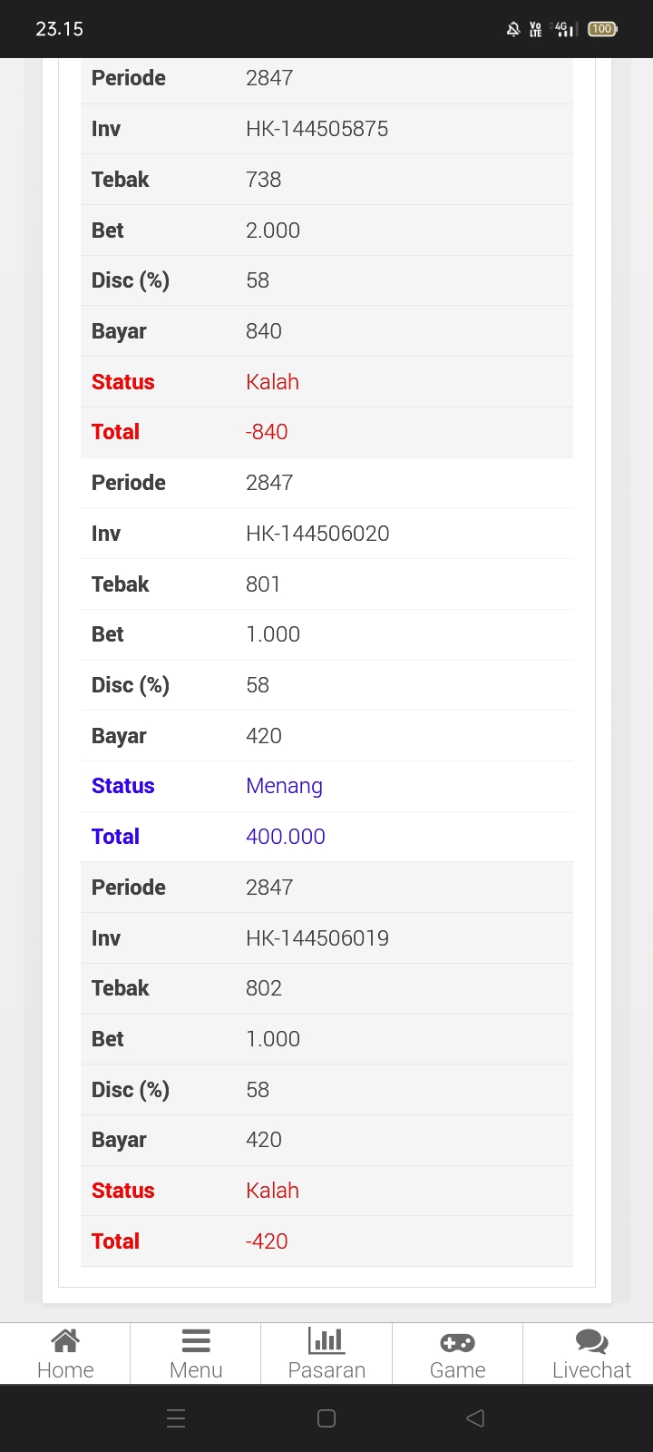653x1452 pixels.
Task: Tap the Tebak value 801
Action: pyautogui.click(x=263, y=584)
